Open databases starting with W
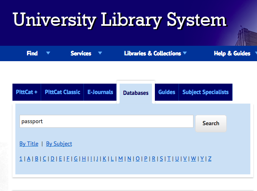Viewport: 257px width, 191px height. click(x=193, y=159)
